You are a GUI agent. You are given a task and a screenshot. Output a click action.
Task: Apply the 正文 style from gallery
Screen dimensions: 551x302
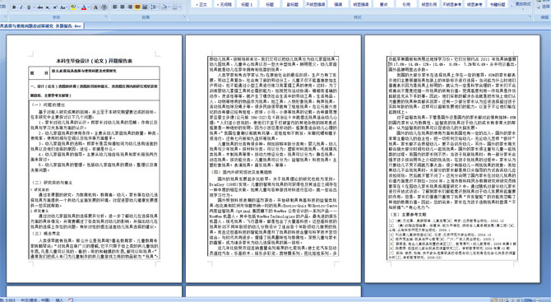coord(202,4)
